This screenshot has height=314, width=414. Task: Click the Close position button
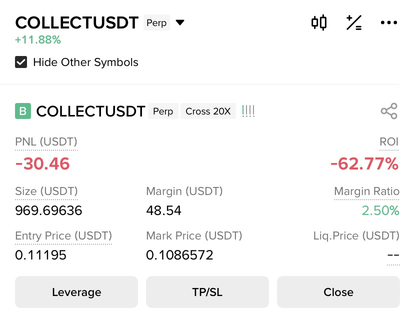[x=338, y=292]
